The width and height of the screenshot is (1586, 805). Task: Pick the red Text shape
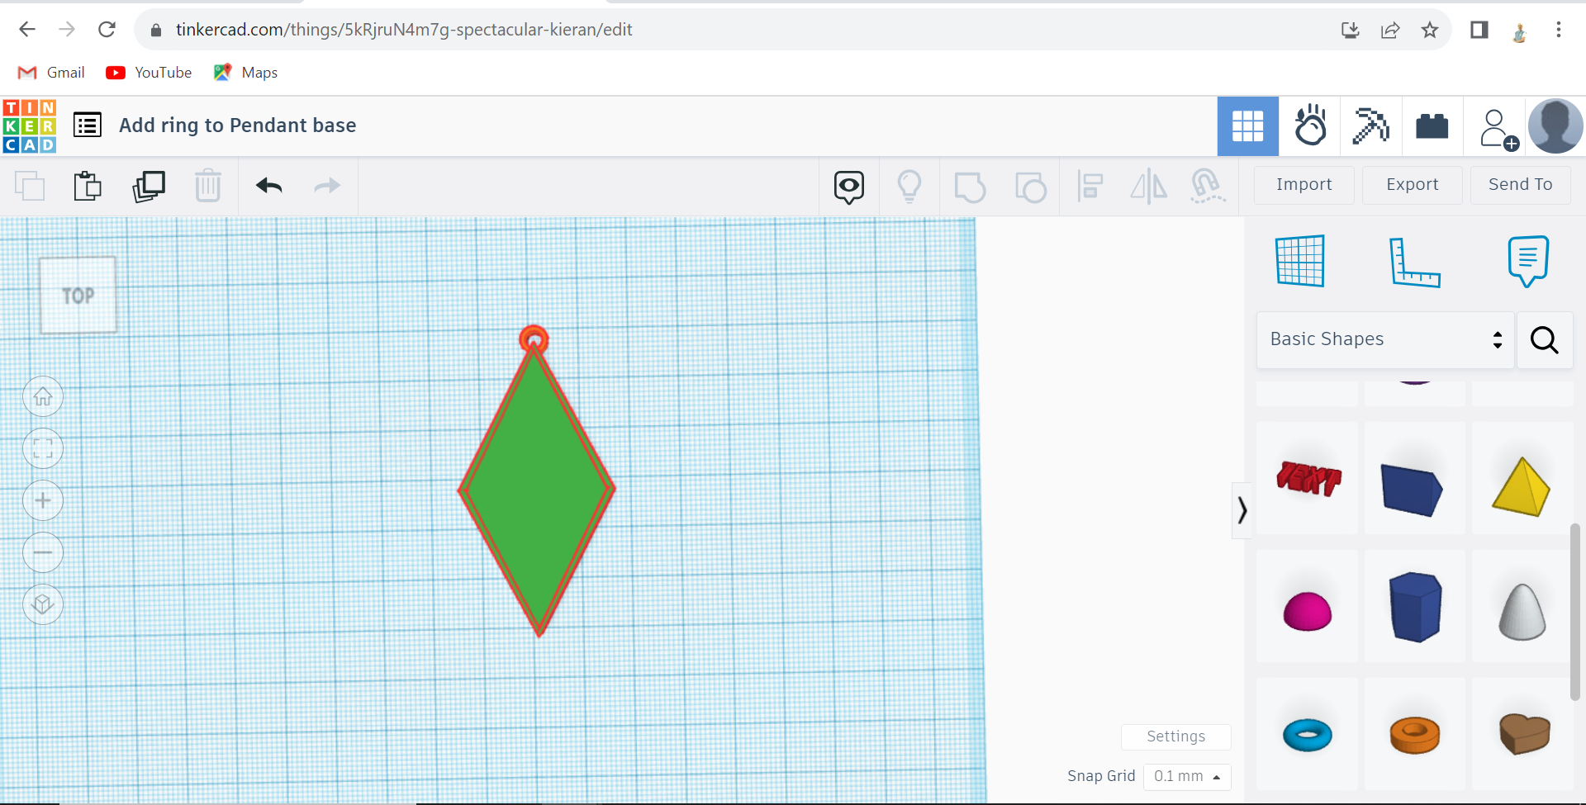pos(1308,478)
